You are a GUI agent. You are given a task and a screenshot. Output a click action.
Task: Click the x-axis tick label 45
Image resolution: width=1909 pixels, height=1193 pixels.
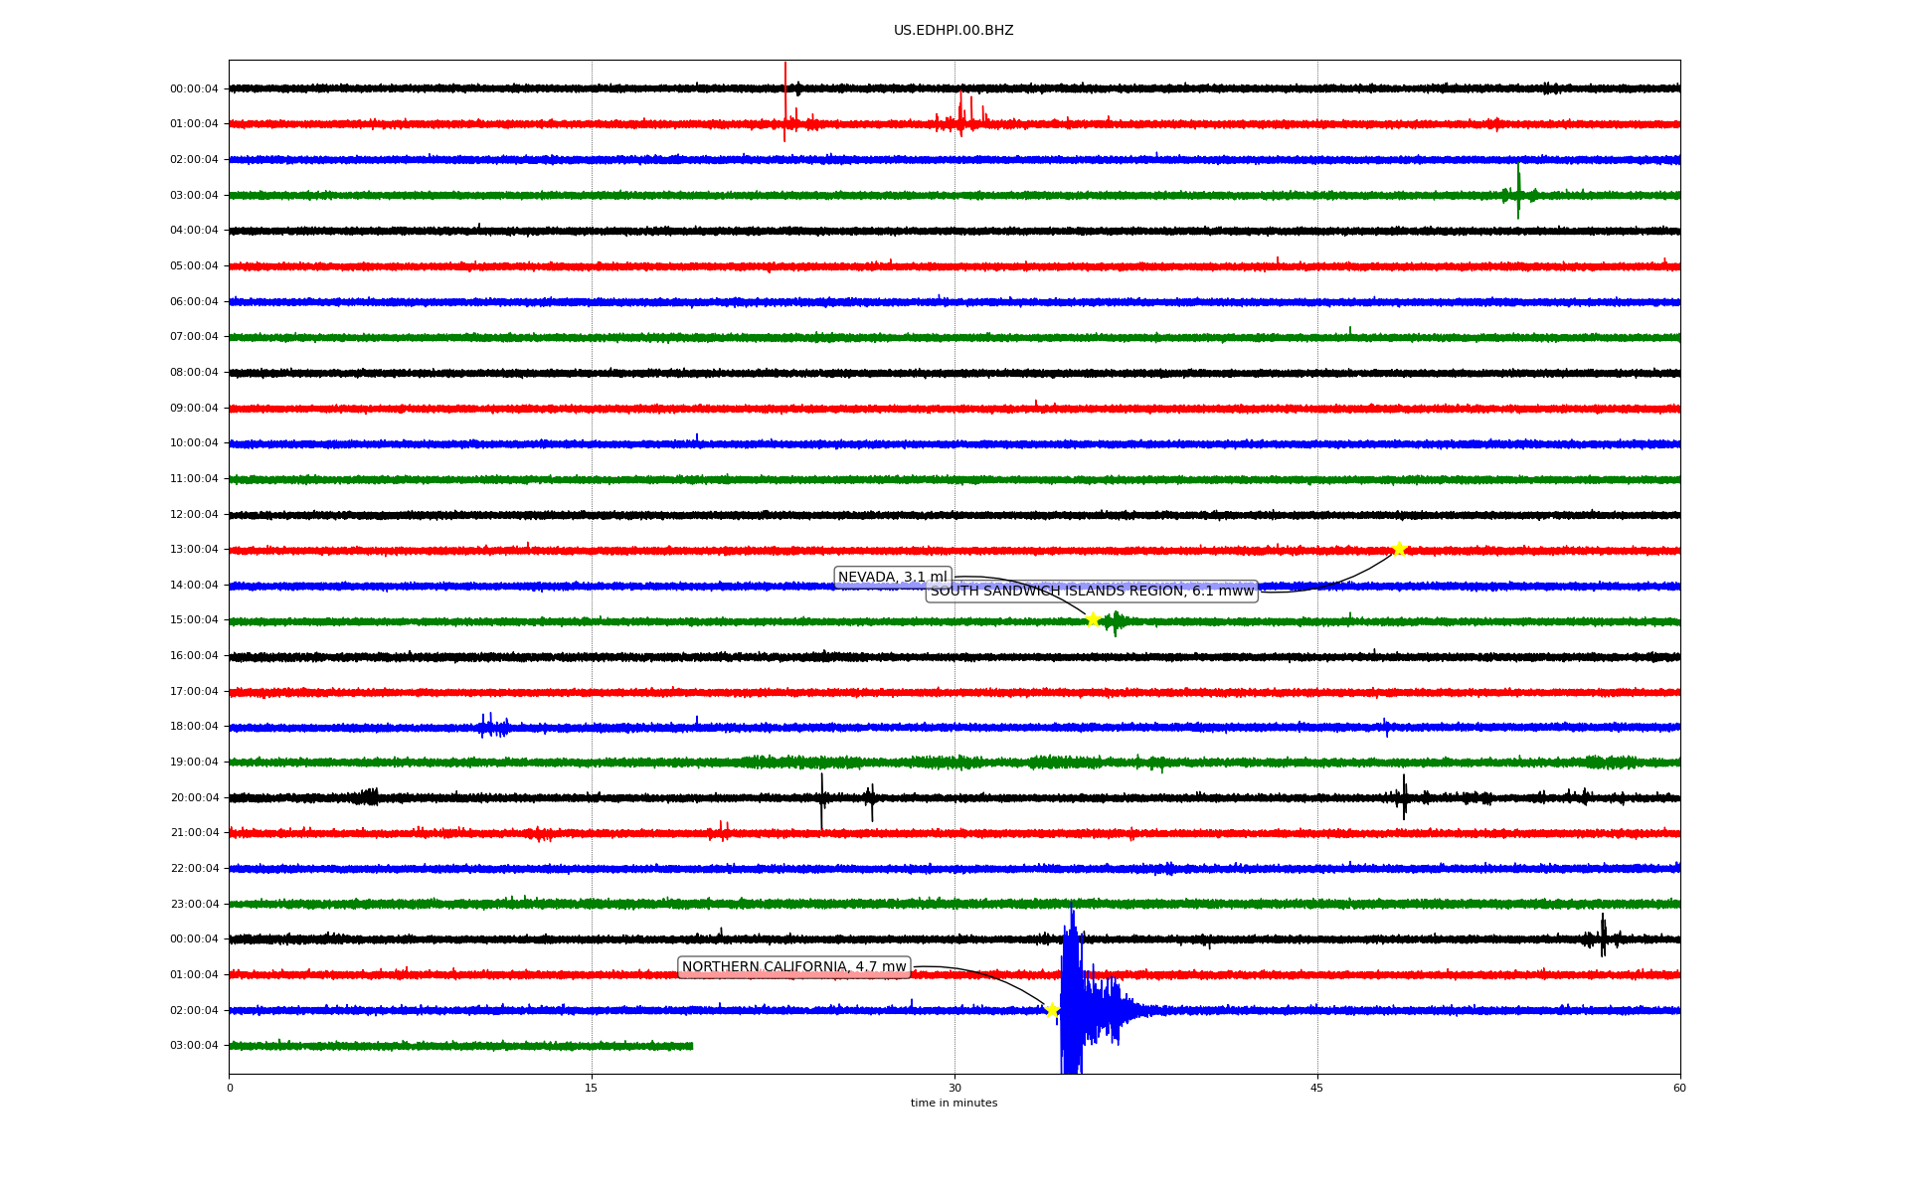pos(1317,1088)
